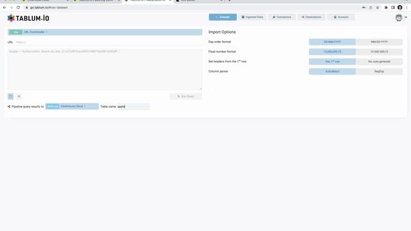Go forward using the browser forward arrow
The height and width of the screenshot is (231, 411).
12,8
